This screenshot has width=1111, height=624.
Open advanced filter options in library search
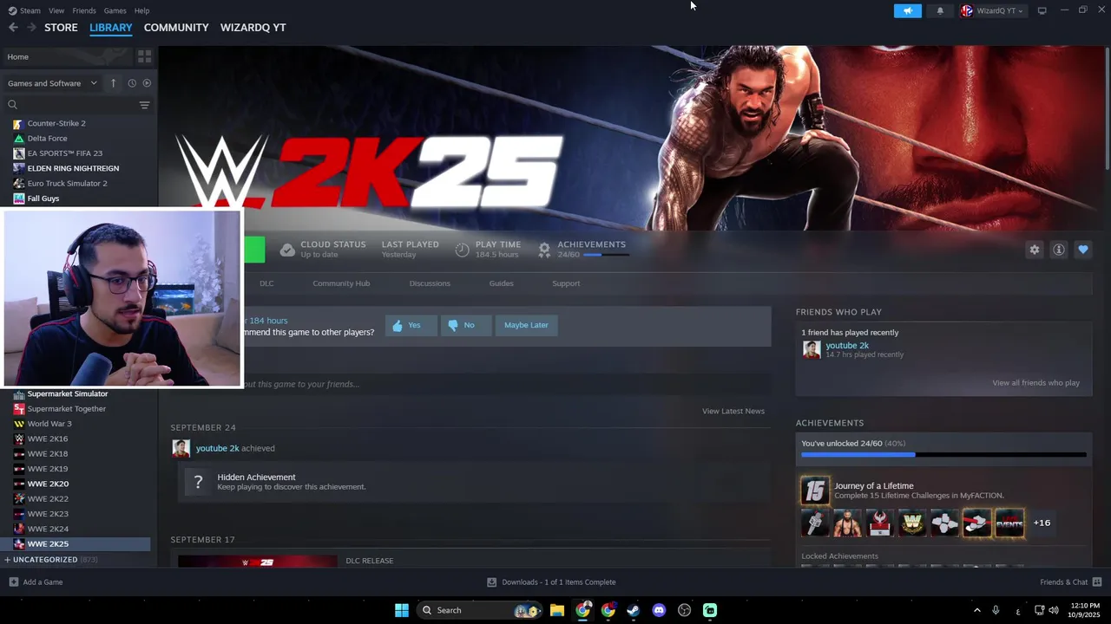145,105
